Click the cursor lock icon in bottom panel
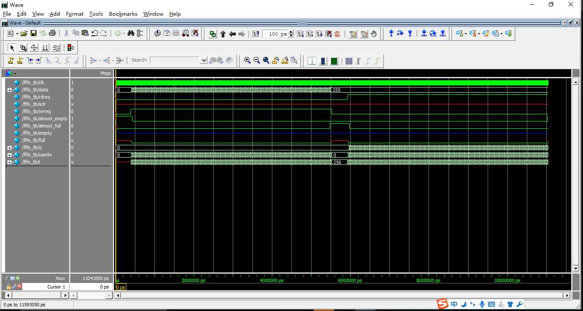 coord(9,287)
